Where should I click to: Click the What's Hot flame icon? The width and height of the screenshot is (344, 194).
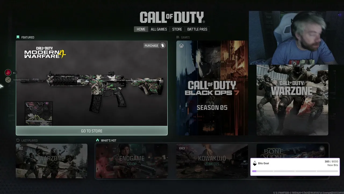98,140
